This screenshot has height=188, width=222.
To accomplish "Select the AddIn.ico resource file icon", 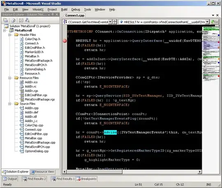I will 21,82.
